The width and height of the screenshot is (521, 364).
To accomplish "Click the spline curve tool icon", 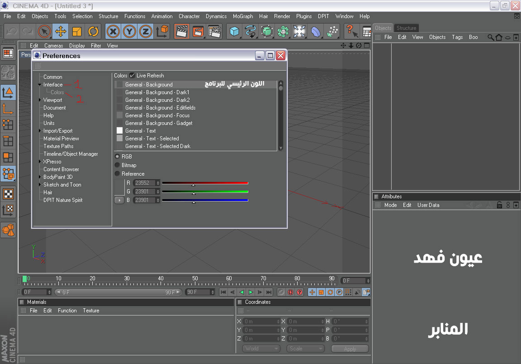I will tap(251, 32).
